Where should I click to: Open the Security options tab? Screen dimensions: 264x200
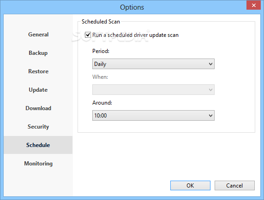(38, 127)
